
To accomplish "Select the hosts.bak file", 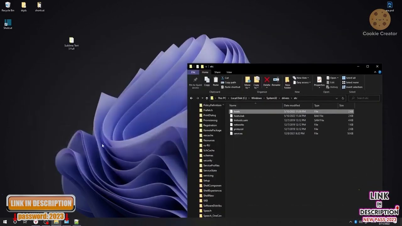I will click(x=291, y=116).
